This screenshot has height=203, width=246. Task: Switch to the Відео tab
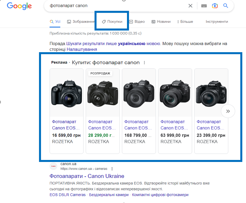[x=137, y=21]
